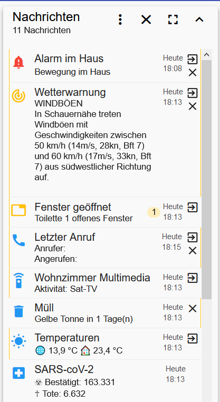Click the red alarm bell icon

point(18,62)
